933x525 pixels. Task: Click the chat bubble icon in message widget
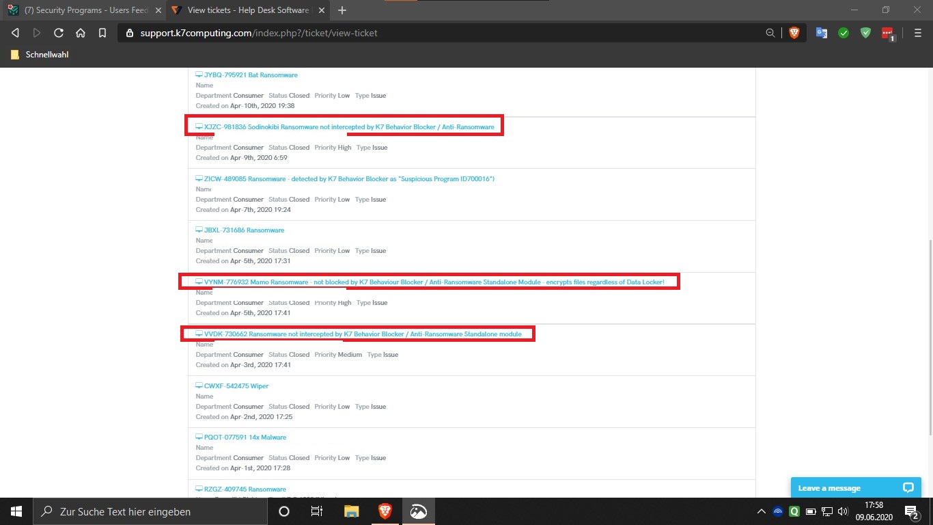click(908, 487)
